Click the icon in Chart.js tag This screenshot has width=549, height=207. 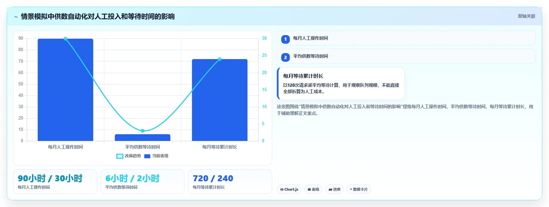click(x=282, y=189)
